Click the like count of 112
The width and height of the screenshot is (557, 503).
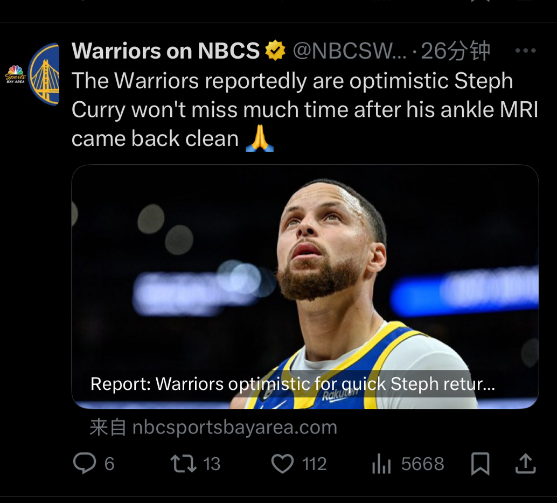pos(314,464)
